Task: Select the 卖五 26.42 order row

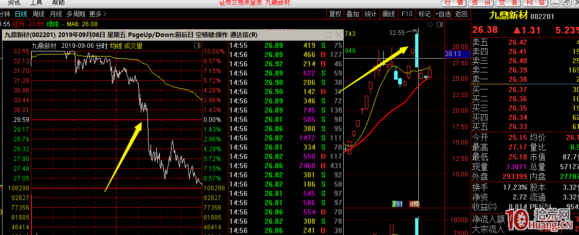Action: [x=525, y=42]
